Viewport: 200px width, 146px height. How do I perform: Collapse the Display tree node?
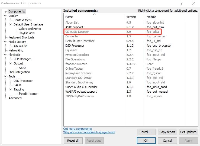tap(5, 16)
